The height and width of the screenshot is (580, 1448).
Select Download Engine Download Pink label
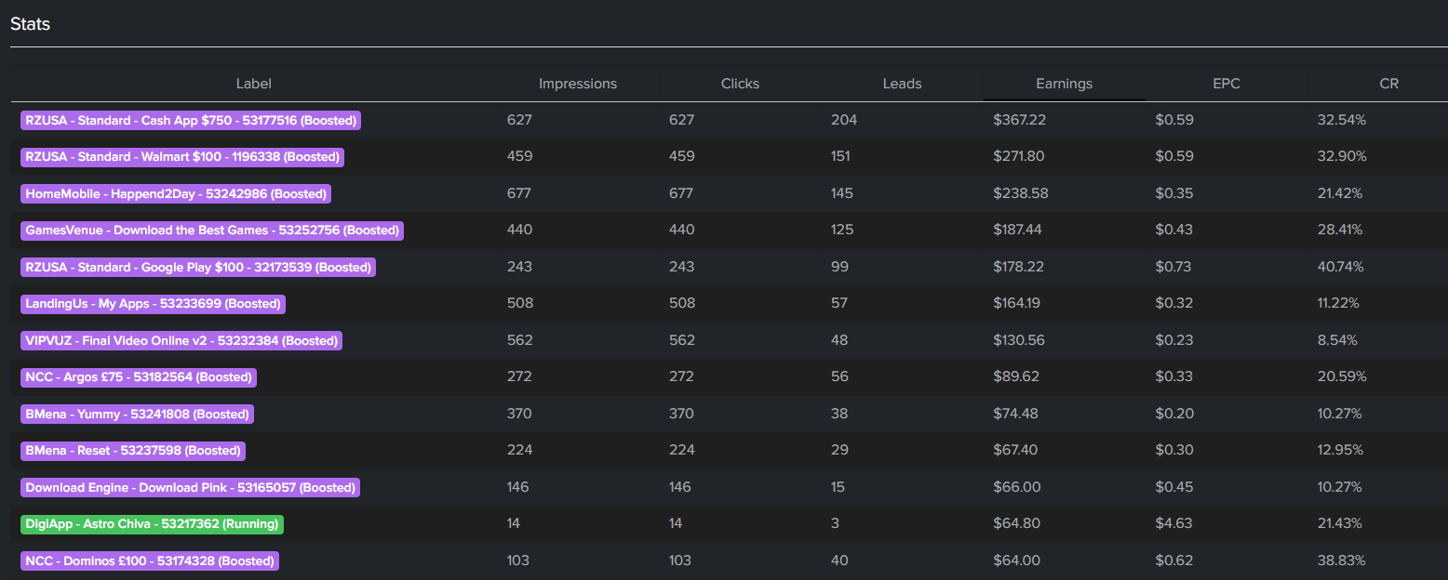190,487
